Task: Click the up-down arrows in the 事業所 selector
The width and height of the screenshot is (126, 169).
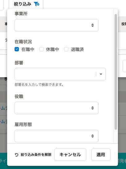Action: click(x=93, y=25)
